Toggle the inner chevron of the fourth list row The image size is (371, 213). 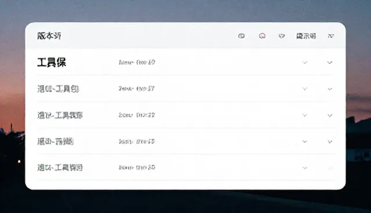pyautogui.click(x=305, y=141)
